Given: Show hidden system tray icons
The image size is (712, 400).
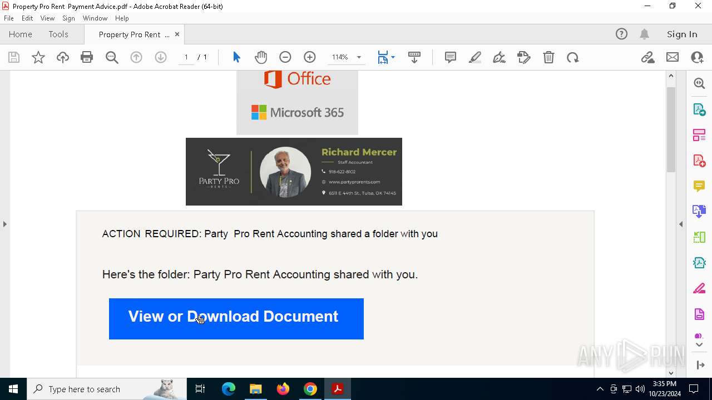Looking at the screenshot, I should [600, 389].
